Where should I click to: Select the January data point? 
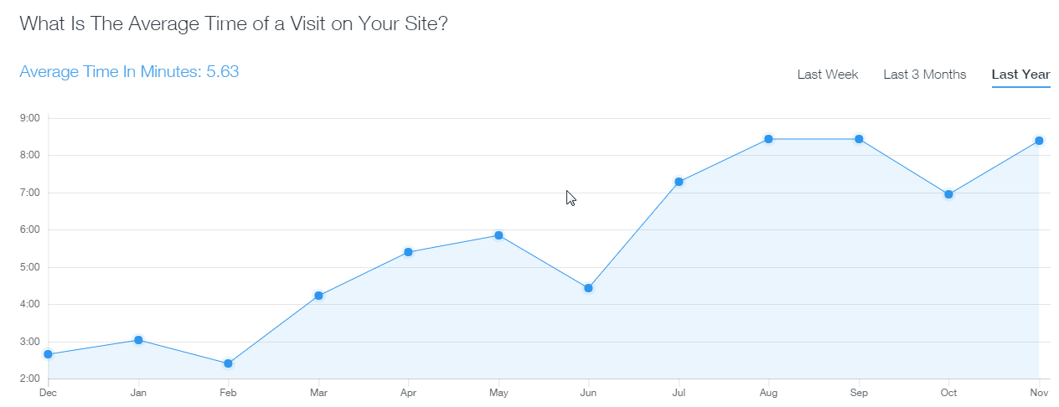coord(138,340)
